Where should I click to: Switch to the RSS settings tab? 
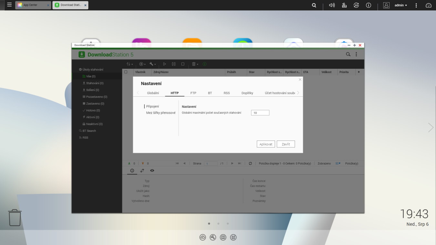tap(227, 93)
